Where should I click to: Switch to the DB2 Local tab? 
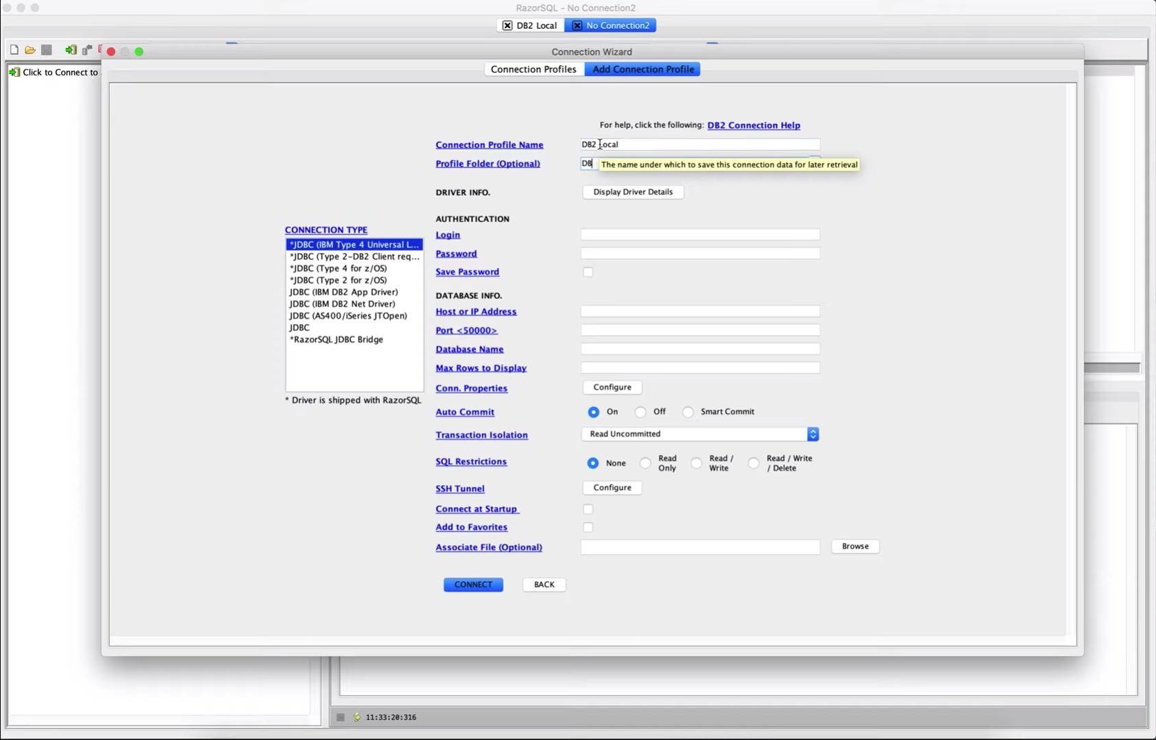(536, 25)
